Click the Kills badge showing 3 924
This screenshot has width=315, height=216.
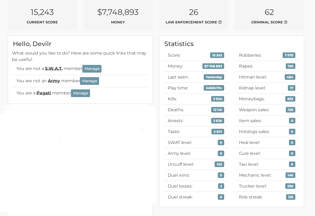(x=218, y=99)
